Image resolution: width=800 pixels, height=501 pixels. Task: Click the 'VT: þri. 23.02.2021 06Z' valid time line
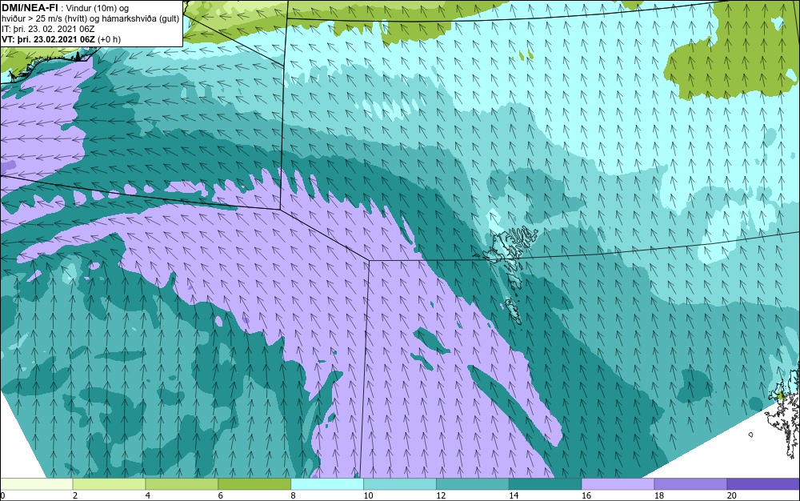point(62,39)
